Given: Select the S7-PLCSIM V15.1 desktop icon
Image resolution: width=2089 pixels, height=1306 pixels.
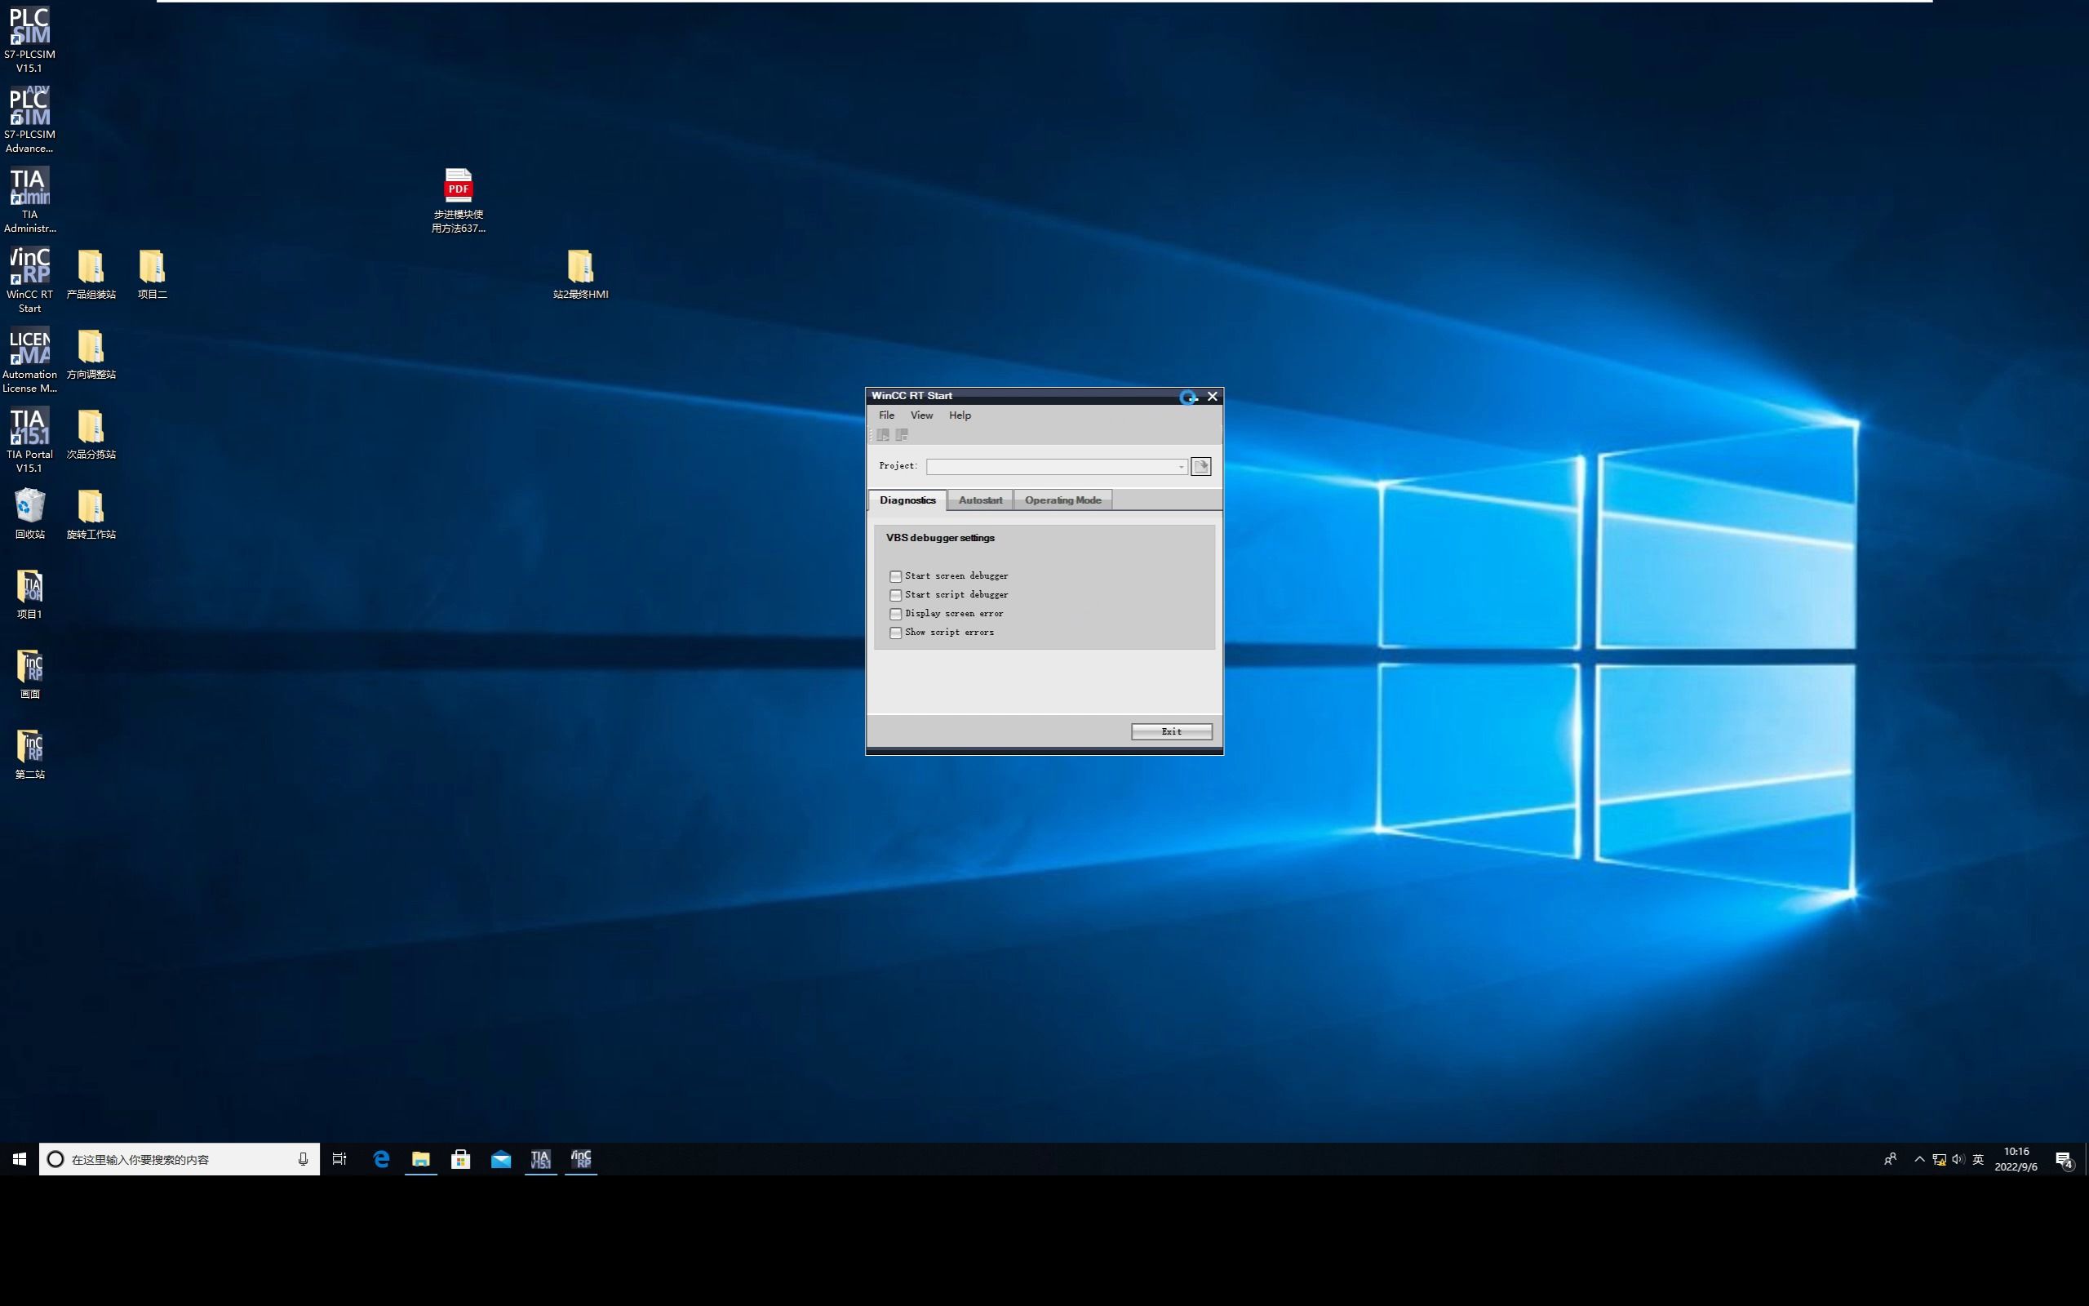Looking at the screenshot, I should [29, 40].
